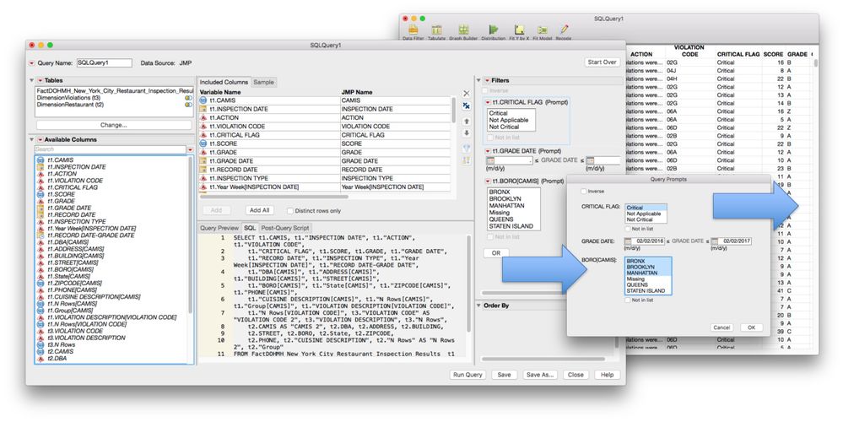Image resolution: width=843 pixels, height=422 pixels.
Task: Open t1.BORO[CAMIS] filter red triangle menu
Action: [x=489, y=181]
